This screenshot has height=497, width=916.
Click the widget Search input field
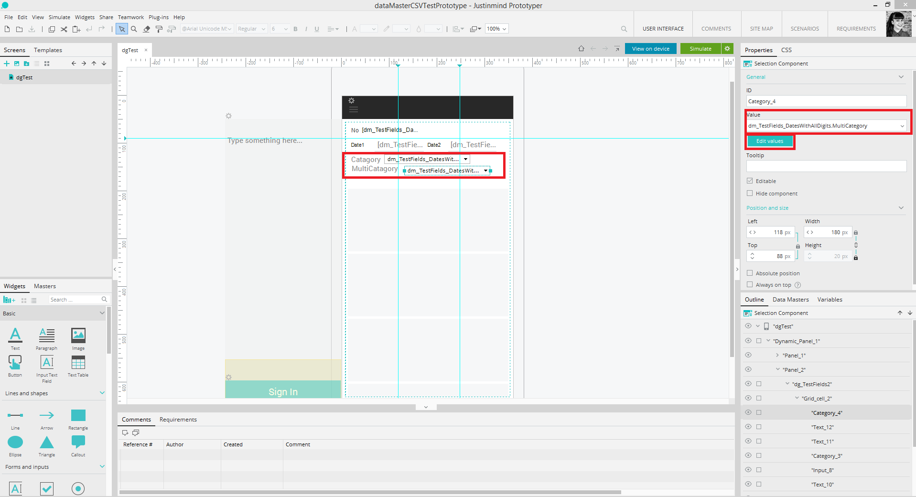tap(75, 300)
